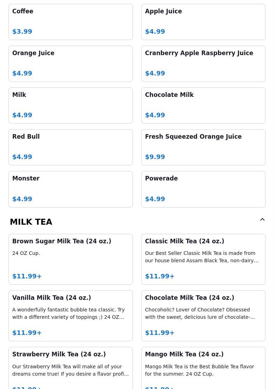Pick Chocolate Milk from drinks

pyautogui.click(x=203, y=105)
